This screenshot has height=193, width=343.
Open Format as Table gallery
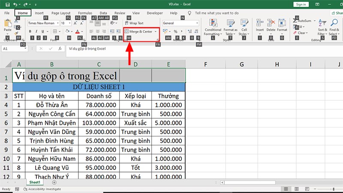[230, 27]
